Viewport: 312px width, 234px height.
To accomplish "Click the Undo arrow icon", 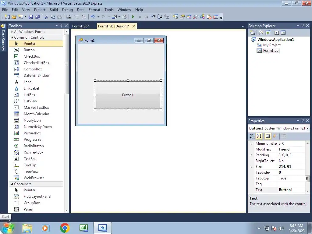I will [93, 17].
